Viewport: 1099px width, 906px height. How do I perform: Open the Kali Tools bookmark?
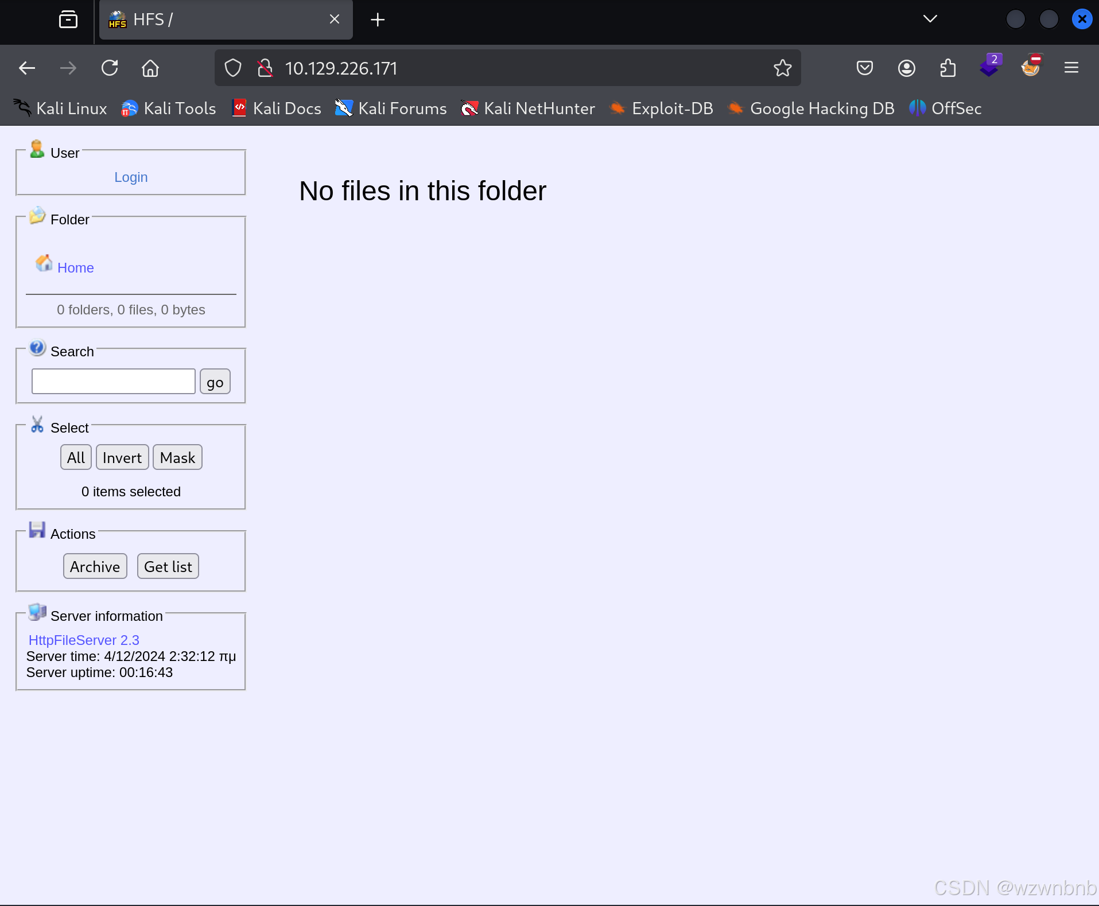click(168, 108)
